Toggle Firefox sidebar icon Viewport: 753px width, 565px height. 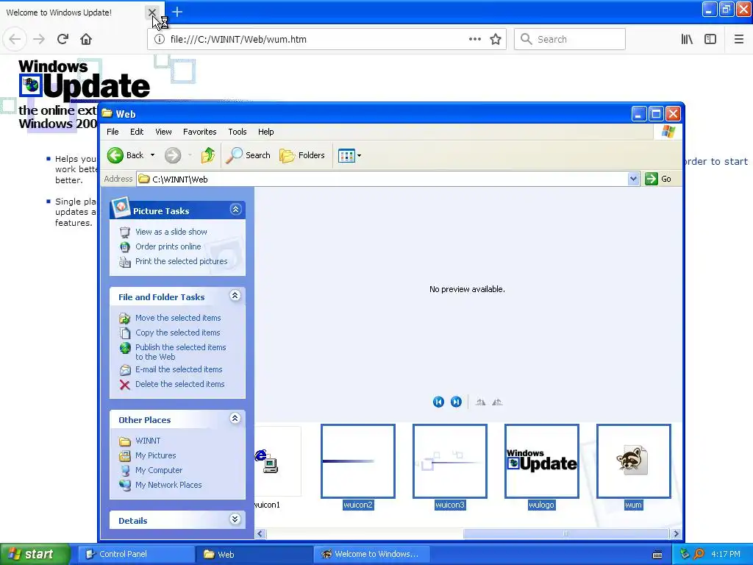[710, 39]
